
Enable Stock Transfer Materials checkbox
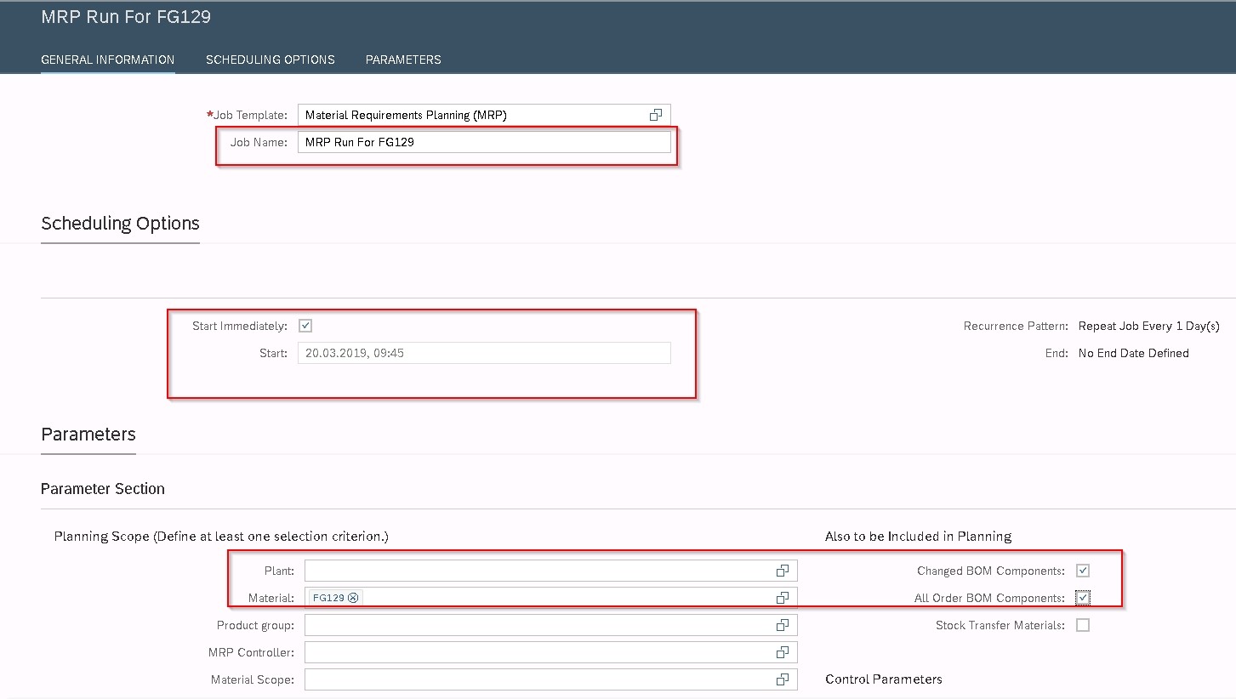click(x=1083, y=625)
